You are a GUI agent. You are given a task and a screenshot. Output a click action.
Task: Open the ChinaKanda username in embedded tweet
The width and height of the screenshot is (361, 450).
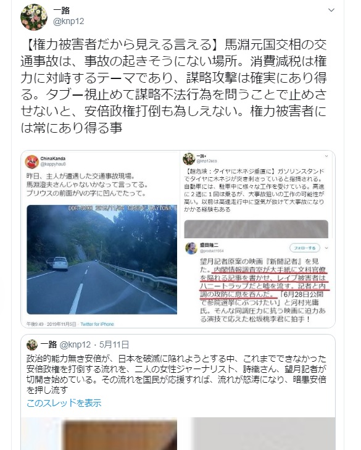(53, 159)
